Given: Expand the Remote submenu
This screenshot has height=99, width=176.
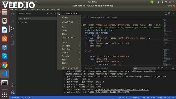Looking at the screenshot, I should tap(69, 56).
